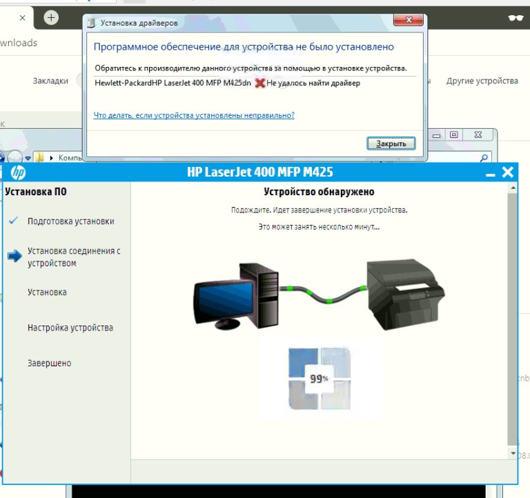The height and width of the screenshot is (498, 530).
Task: Click the Закрыть button in driver dialog
Action: 391,143
